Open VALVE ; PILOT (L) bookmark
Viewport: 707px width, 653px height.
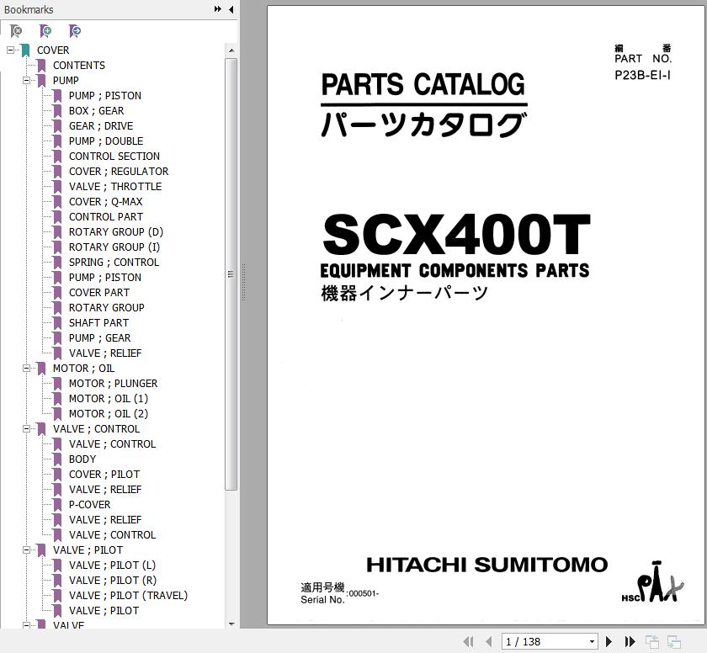pyautogui.click(x=112, y=565)
